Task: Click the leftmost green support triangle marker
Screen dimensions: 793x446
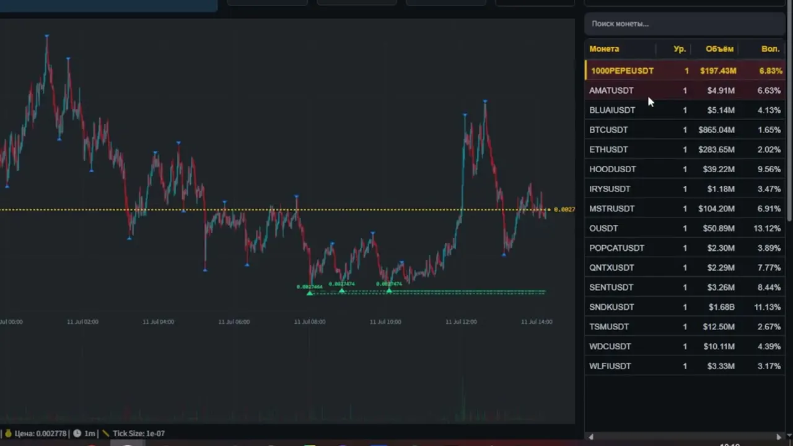Action: tap(310, 292)
